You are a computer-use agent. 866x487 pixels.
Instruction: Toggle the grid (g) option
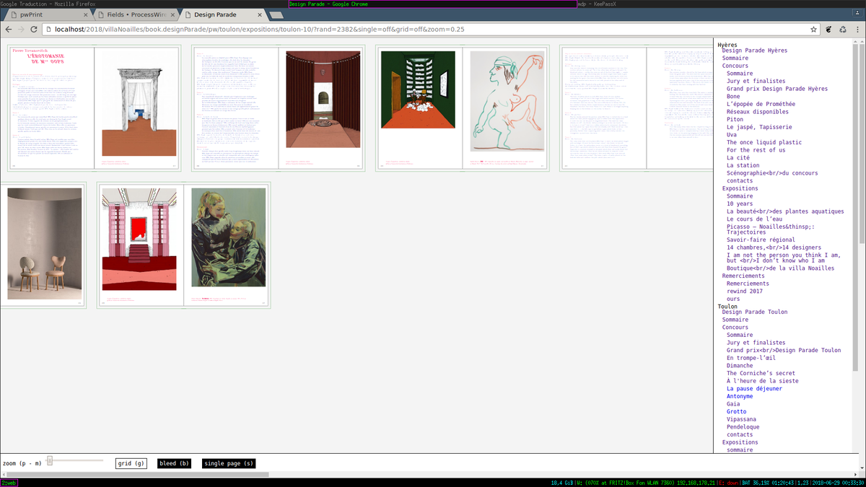click(x=131, y=463)
